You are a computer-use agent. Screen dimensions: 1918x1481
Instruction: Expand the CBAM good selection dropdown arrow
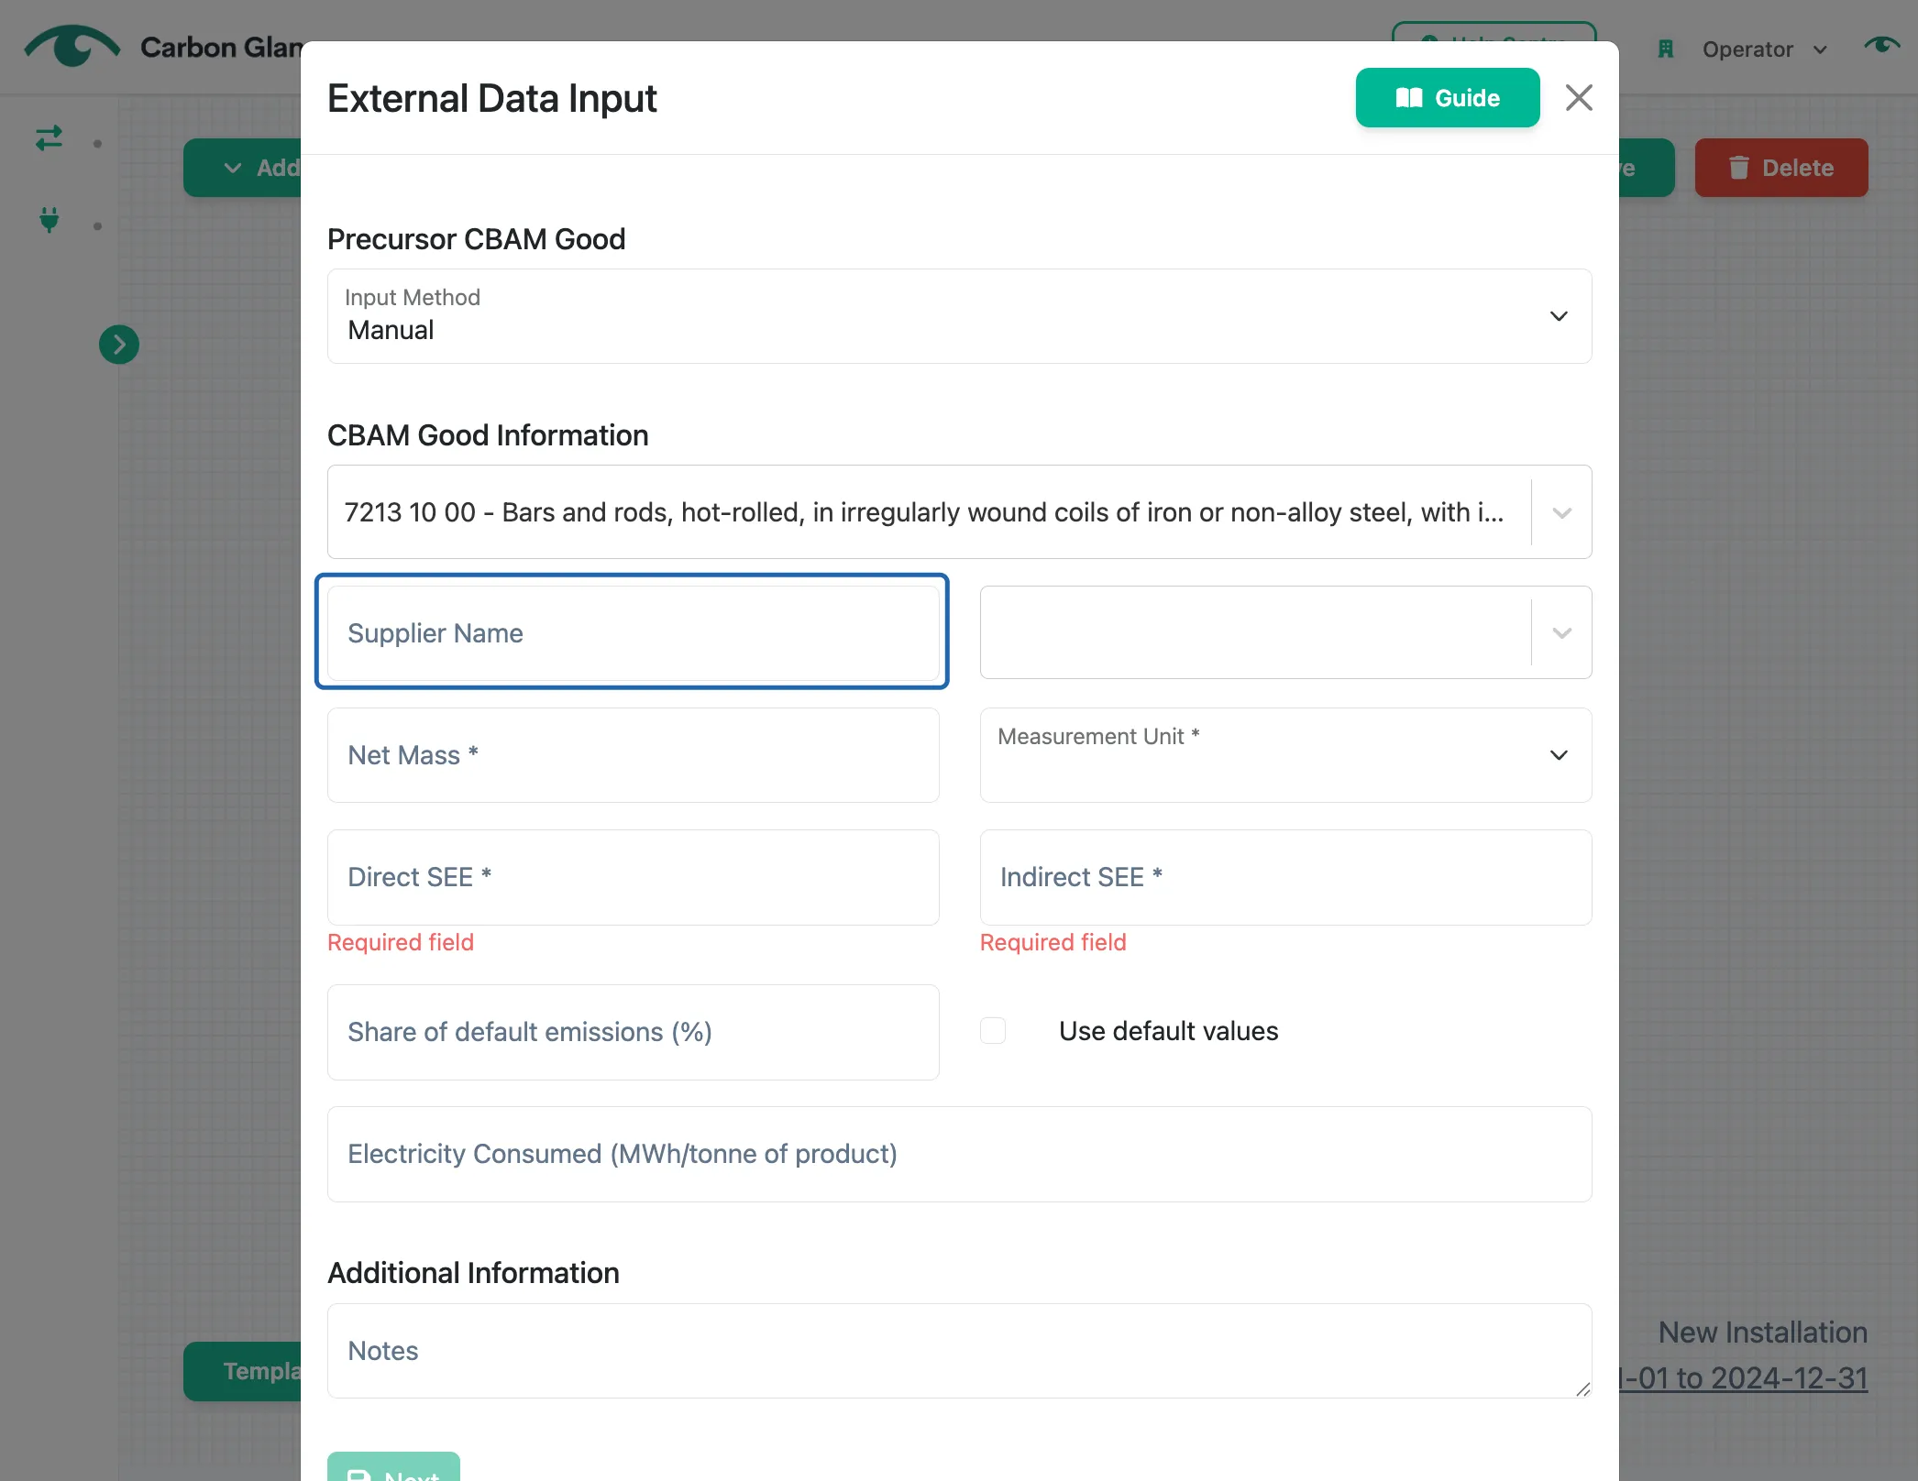tap(1561, 512)
